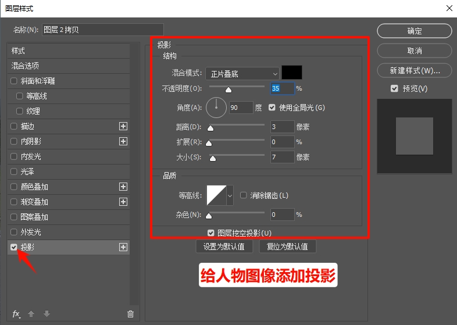Toggle the 使用全局光 checkbox
The width and height of the screenshot is (457, 325).
(272, 108)
